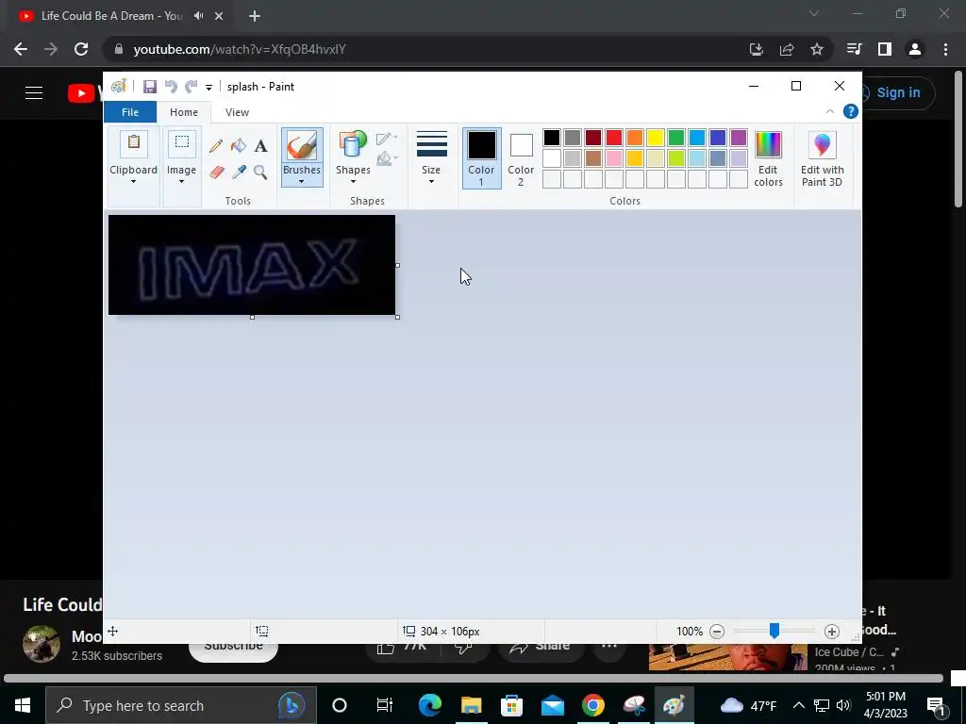The width and height of the screenshot is (966, 724).
Task: Open Windows Start menu
Action: tap(23, 705)
